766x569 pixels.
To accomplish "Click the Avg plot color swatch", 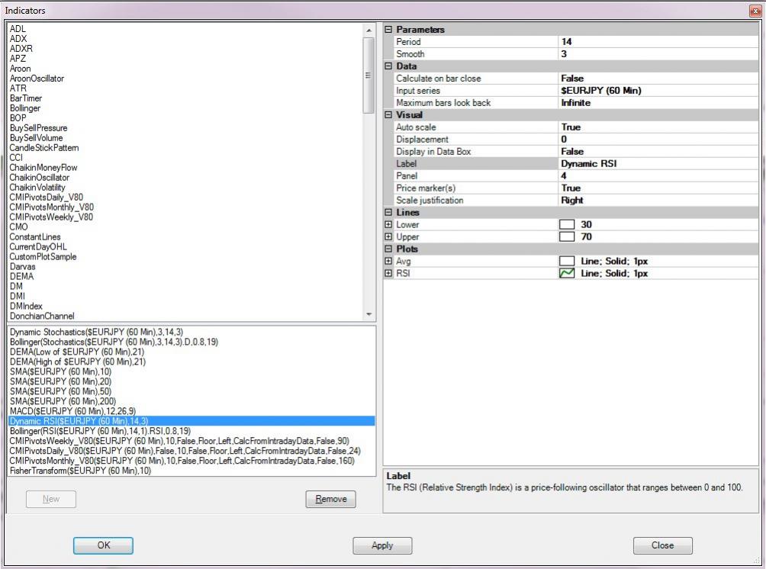I will point(567,262).
